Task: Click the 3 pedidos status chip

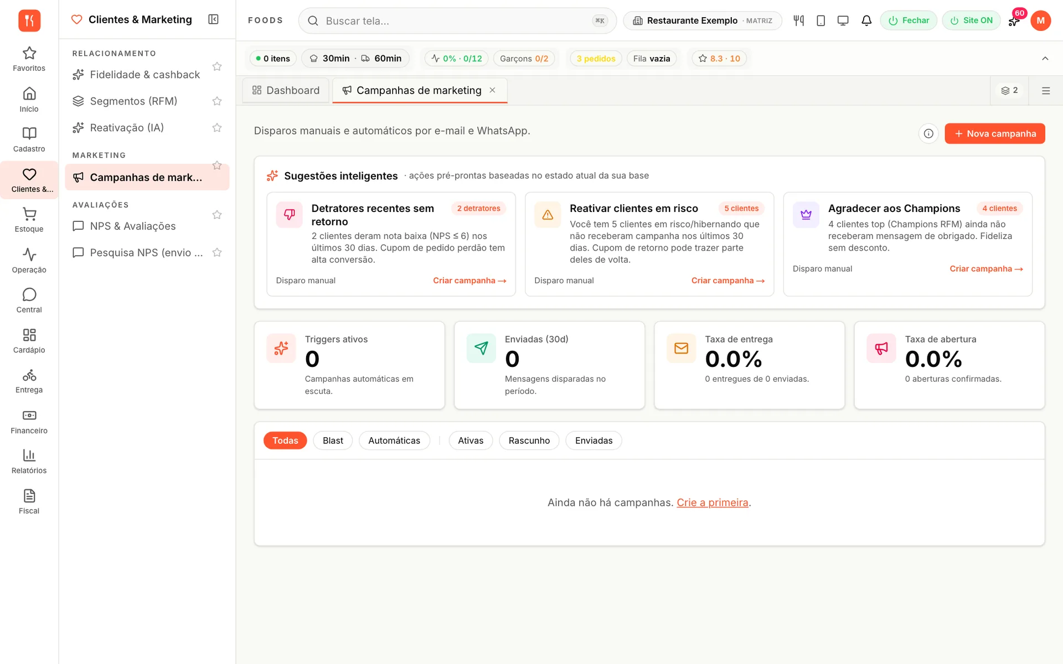Action: (x=596, y=58)
